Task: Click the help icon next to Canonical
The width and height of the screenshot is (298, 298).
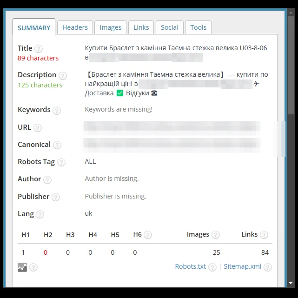Action: (57, 145)
